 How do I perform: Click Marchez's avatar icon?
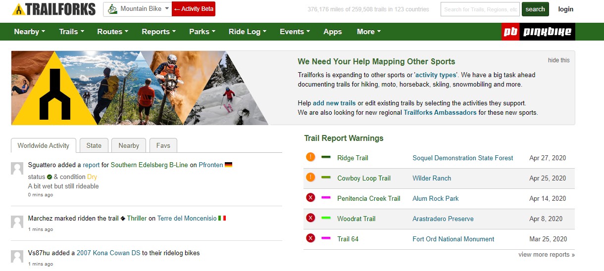click(x=17, y=222)
